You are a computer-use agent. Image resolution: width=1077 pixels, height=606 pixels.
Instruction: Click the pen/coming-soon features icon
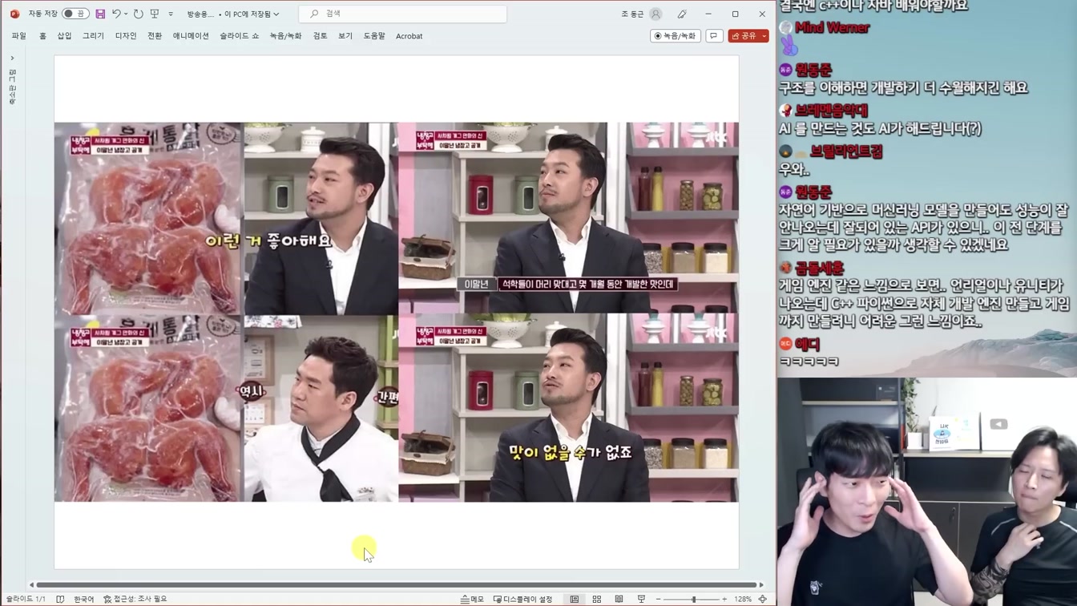682,14
